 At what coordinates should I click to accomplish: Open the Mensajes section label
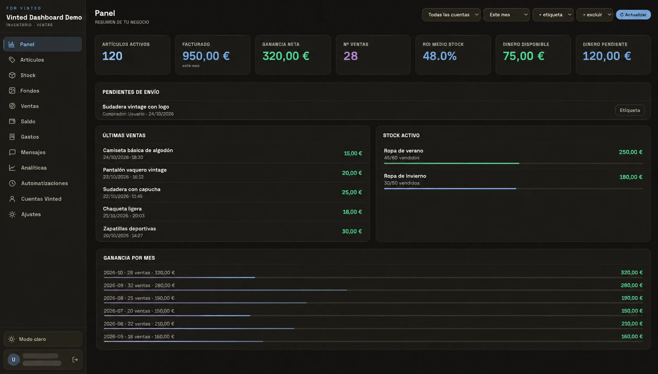click(33, 152)
